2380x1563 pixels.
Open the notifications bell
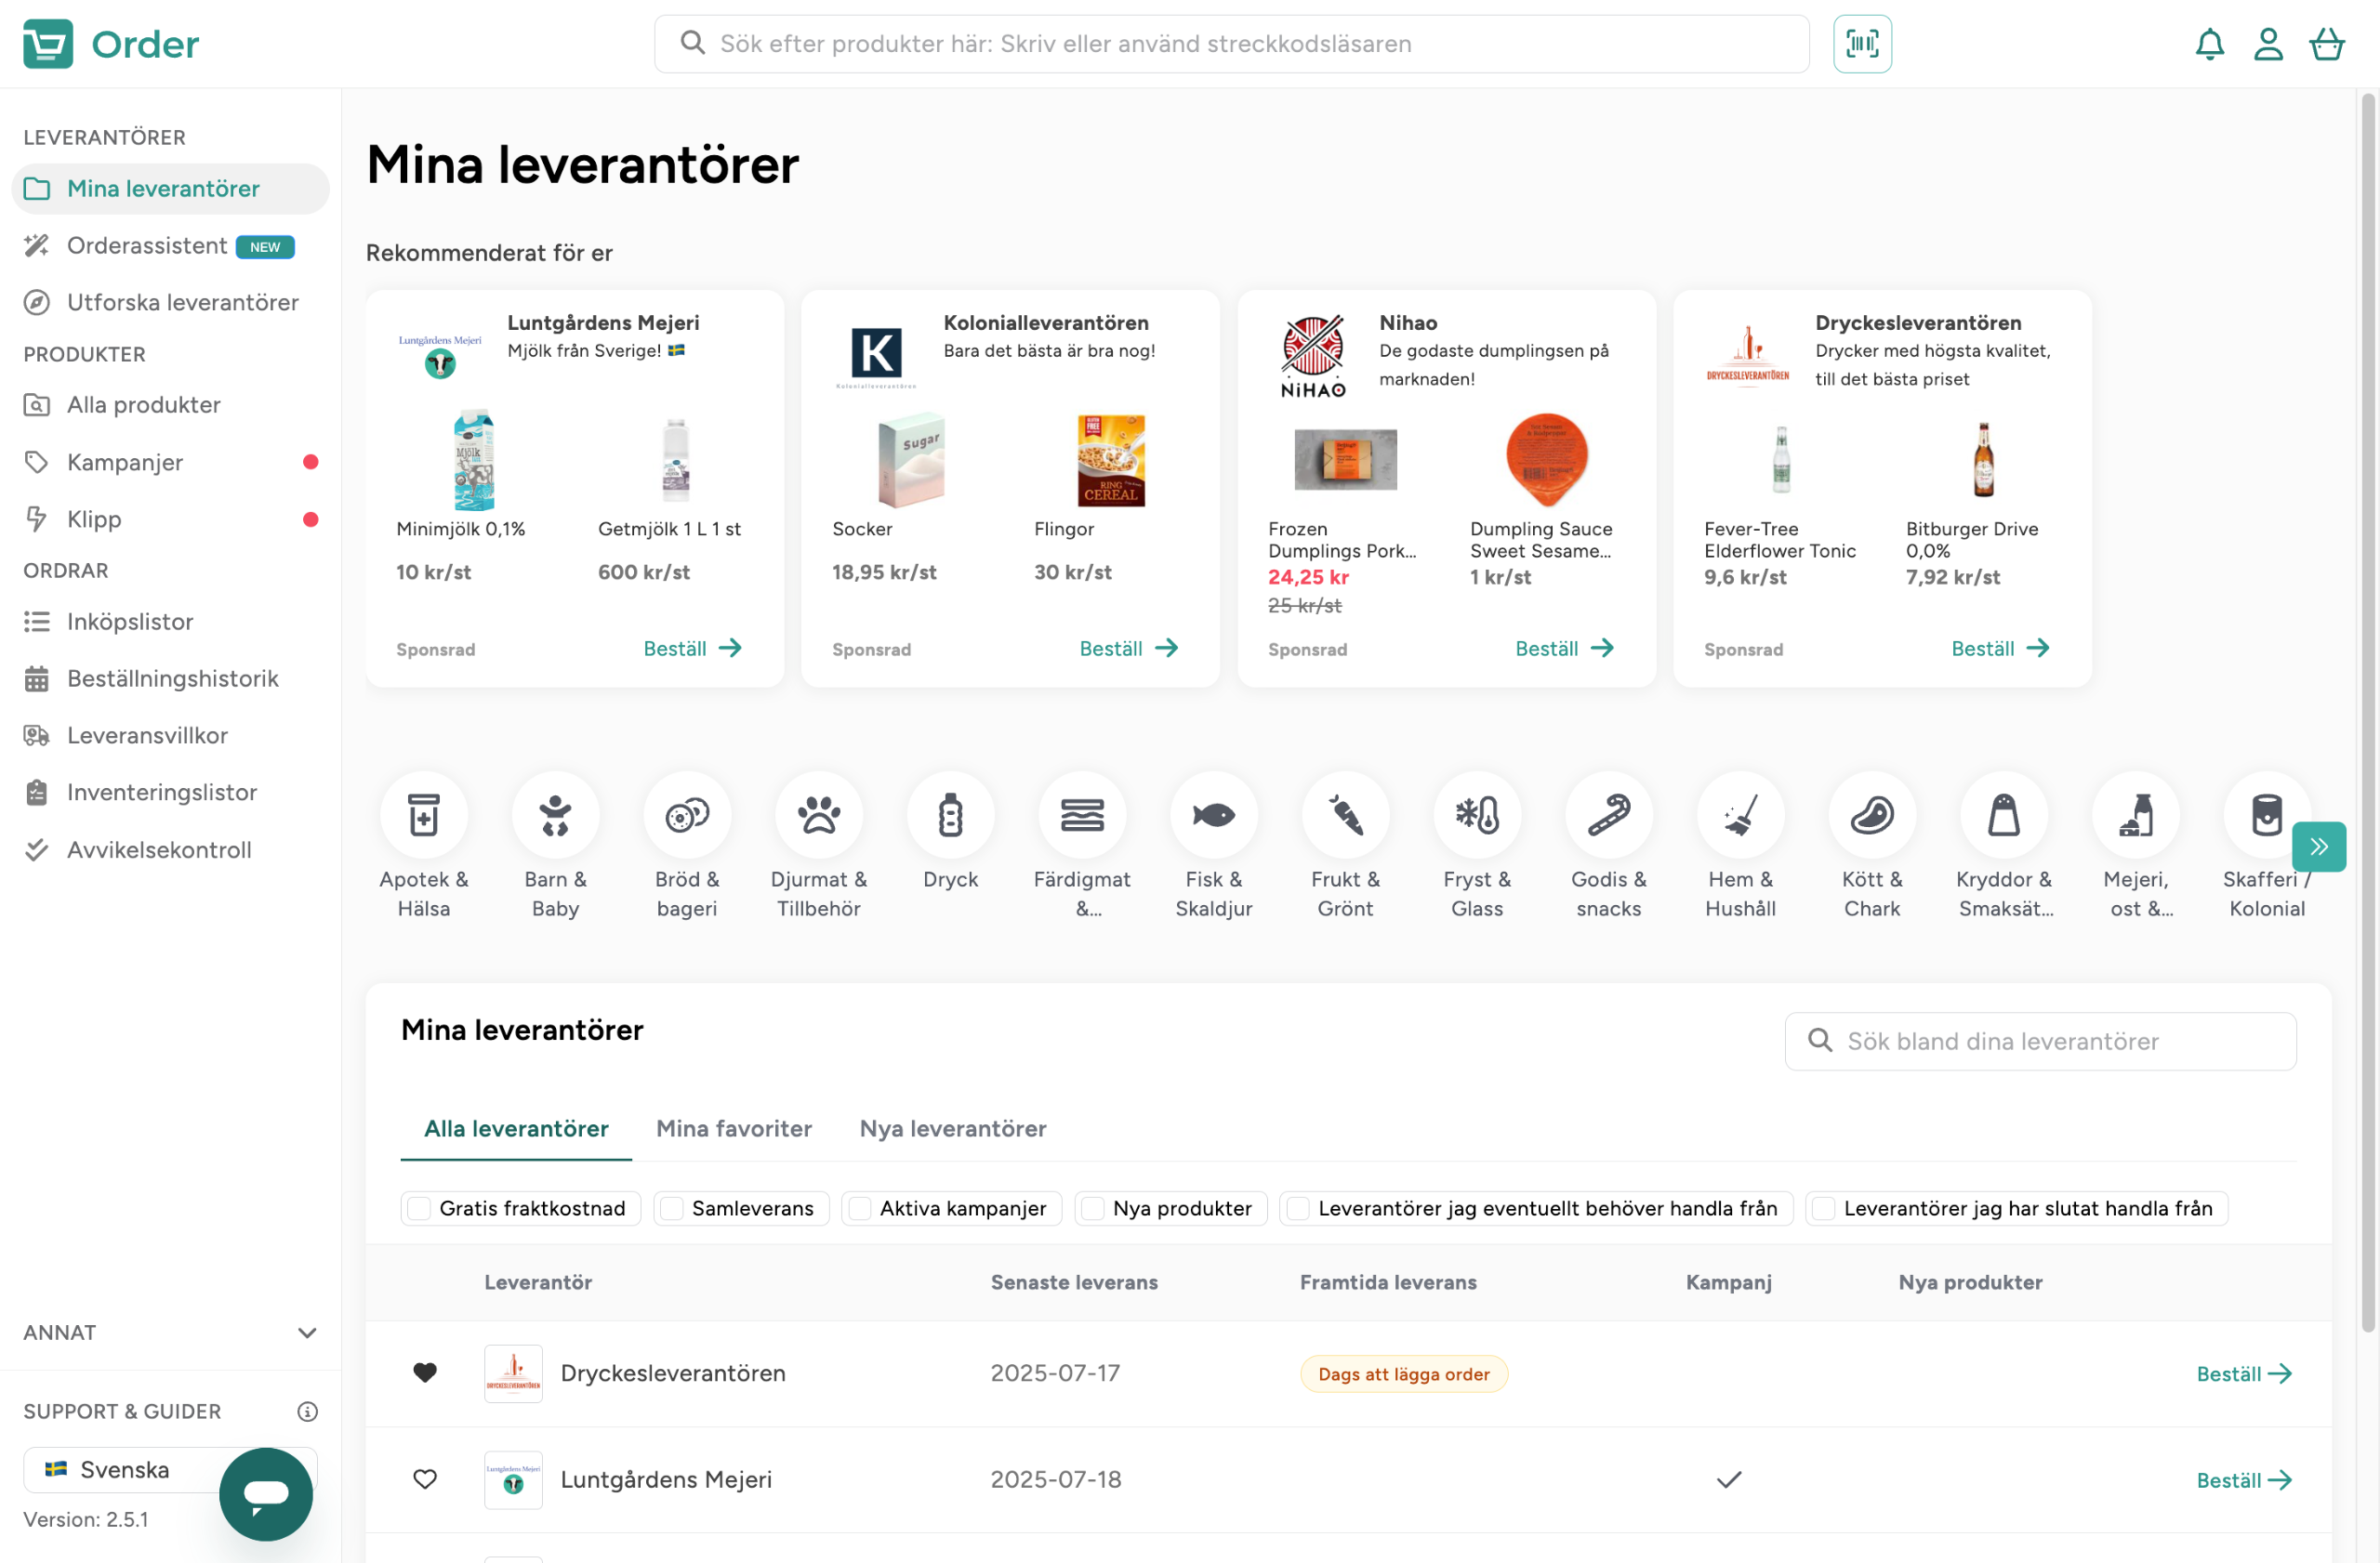(x=2209, y=44)
